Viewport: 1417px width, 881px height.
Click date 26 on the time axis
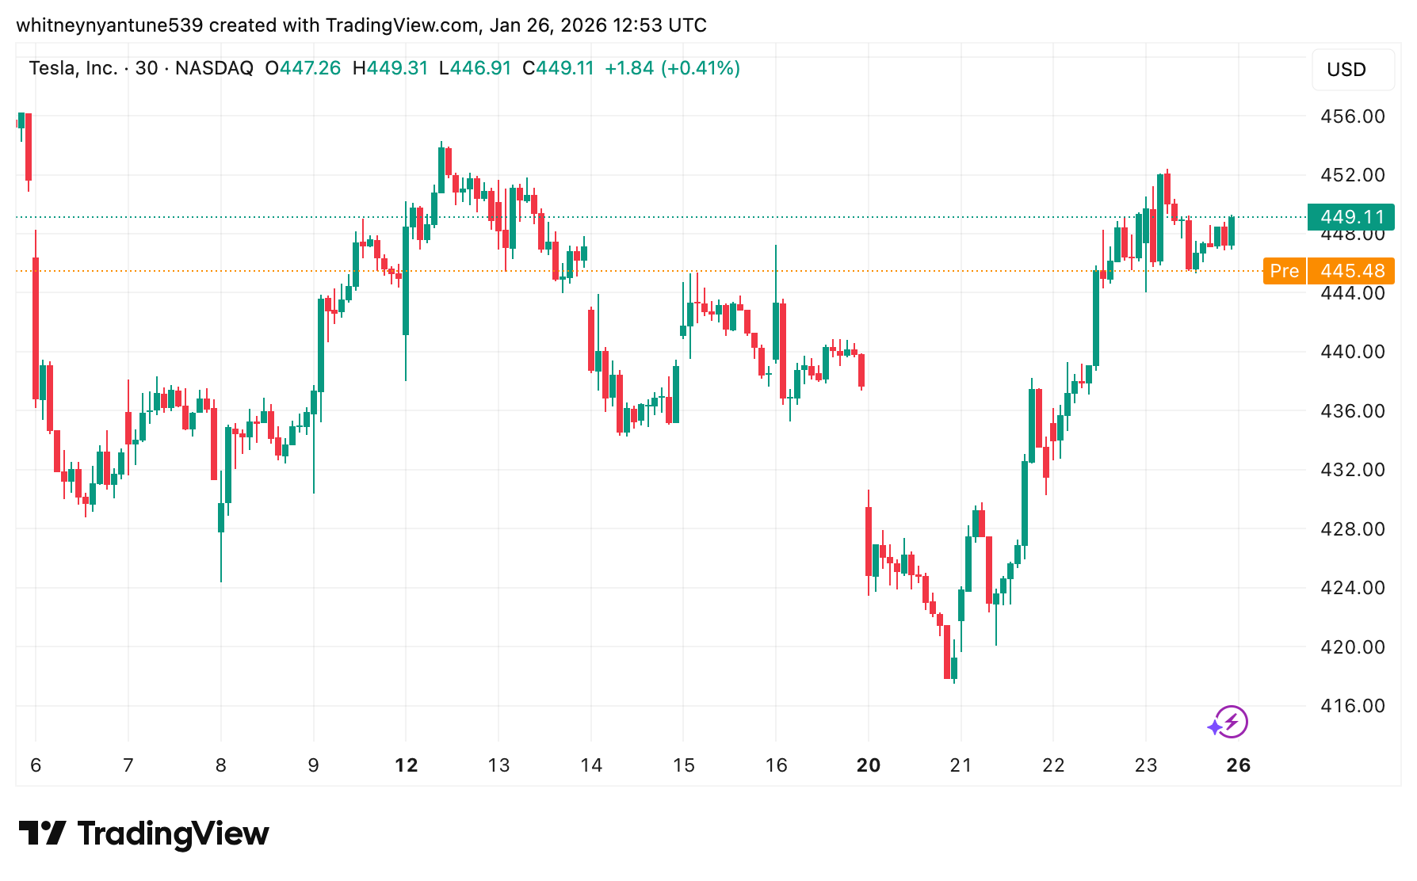coord(1238,765)
